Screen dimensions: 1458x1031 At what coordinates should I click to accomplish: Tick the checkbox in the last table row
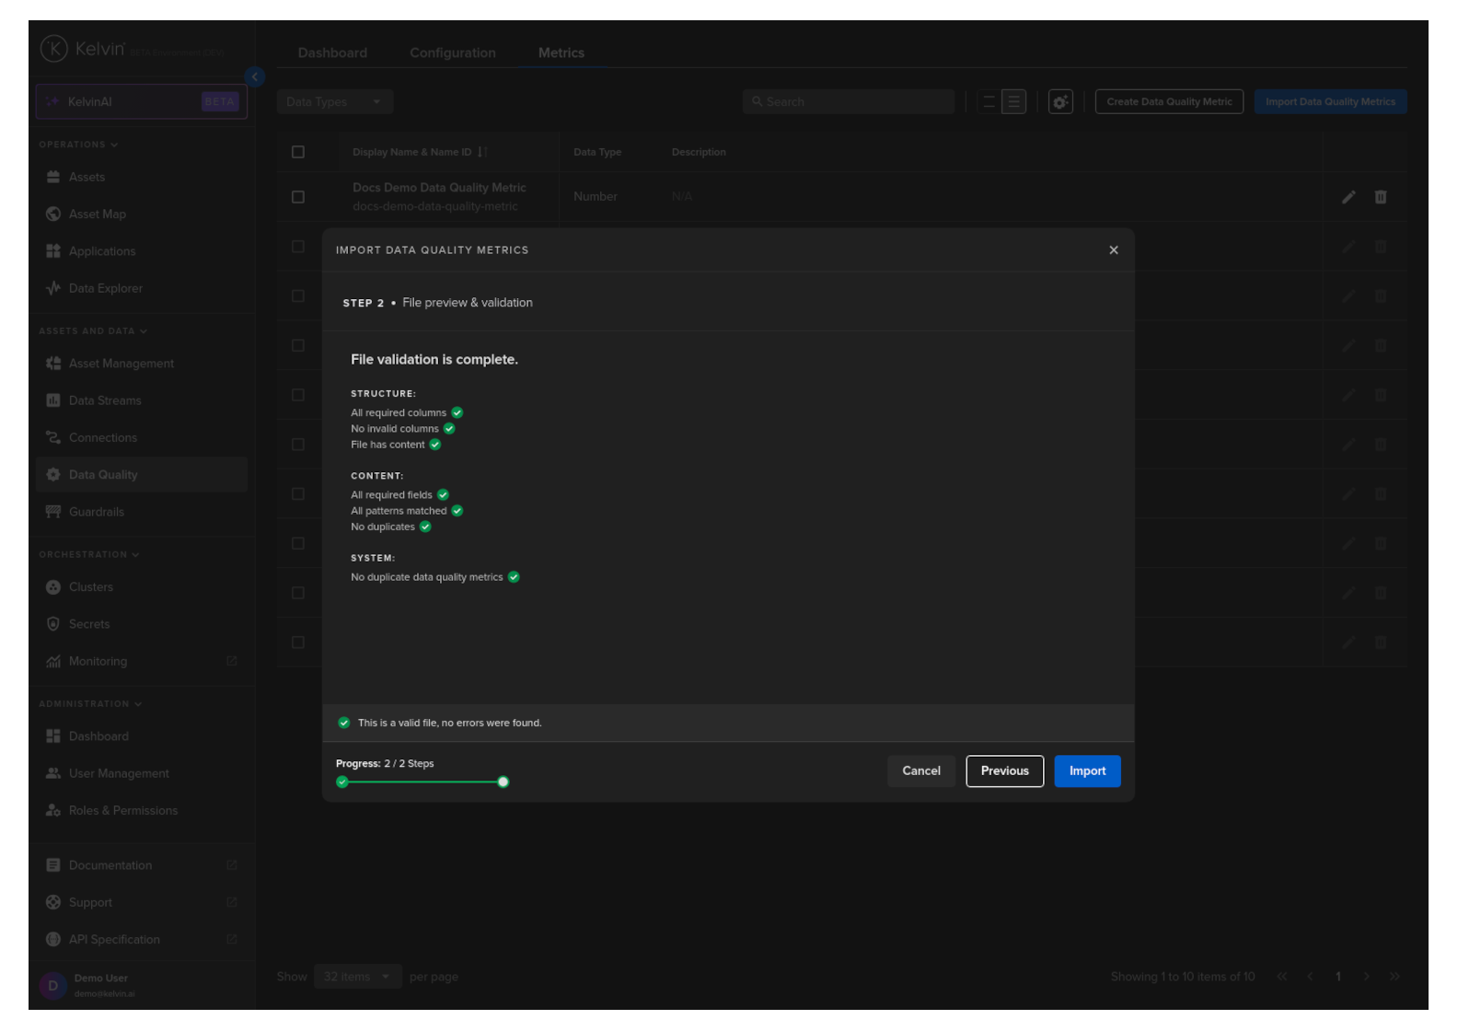pos(298,643)
